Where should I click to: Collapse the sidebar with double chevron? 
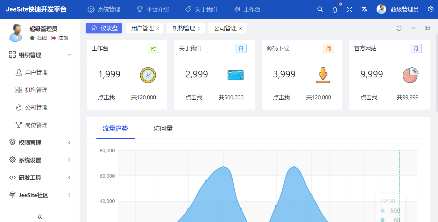point(40,217)
